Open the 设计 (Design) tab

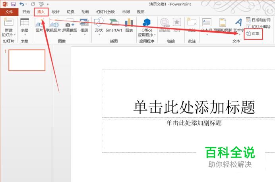[56, 12]
